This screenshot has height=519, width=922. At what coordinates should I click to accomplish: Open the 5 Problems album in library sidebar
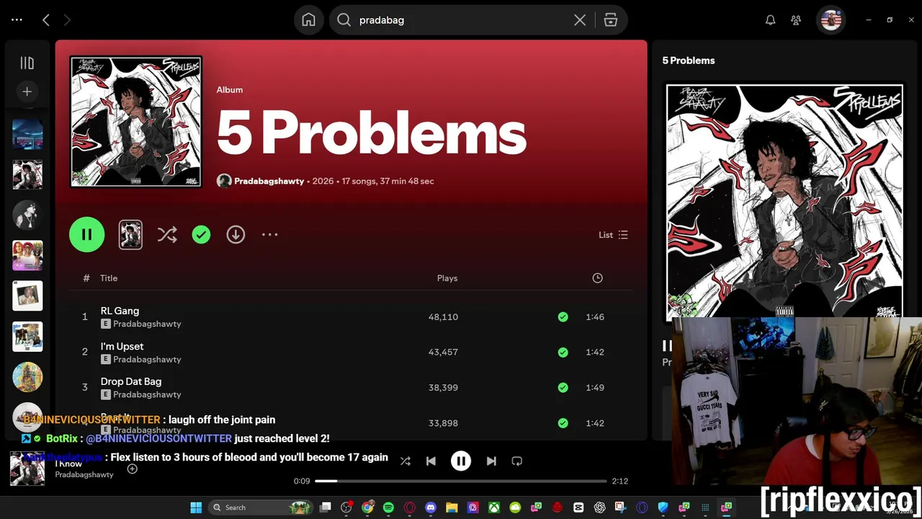coord(27,175)
